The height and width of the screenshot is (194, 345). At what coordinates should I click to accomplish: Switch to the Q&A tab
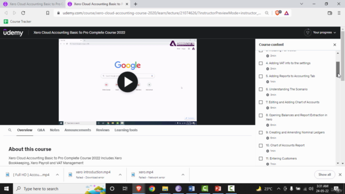41,130
